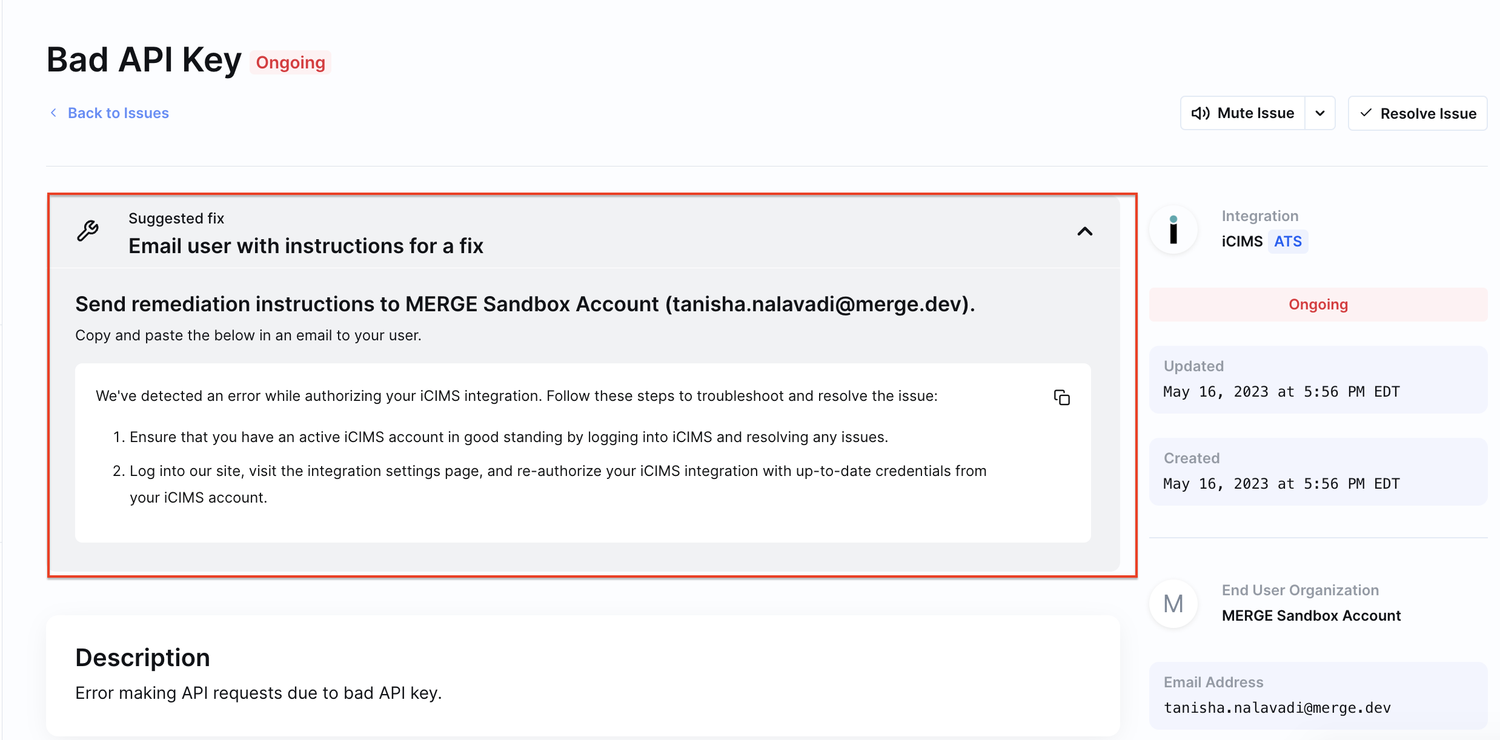1500x740 pixels.
Task: Collapse the Suggested fix panel chevron
Action: point(1084,231)
